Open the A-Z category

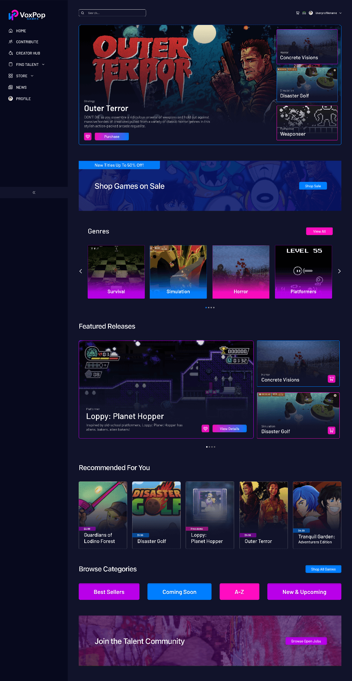click(x=239, y=592)
